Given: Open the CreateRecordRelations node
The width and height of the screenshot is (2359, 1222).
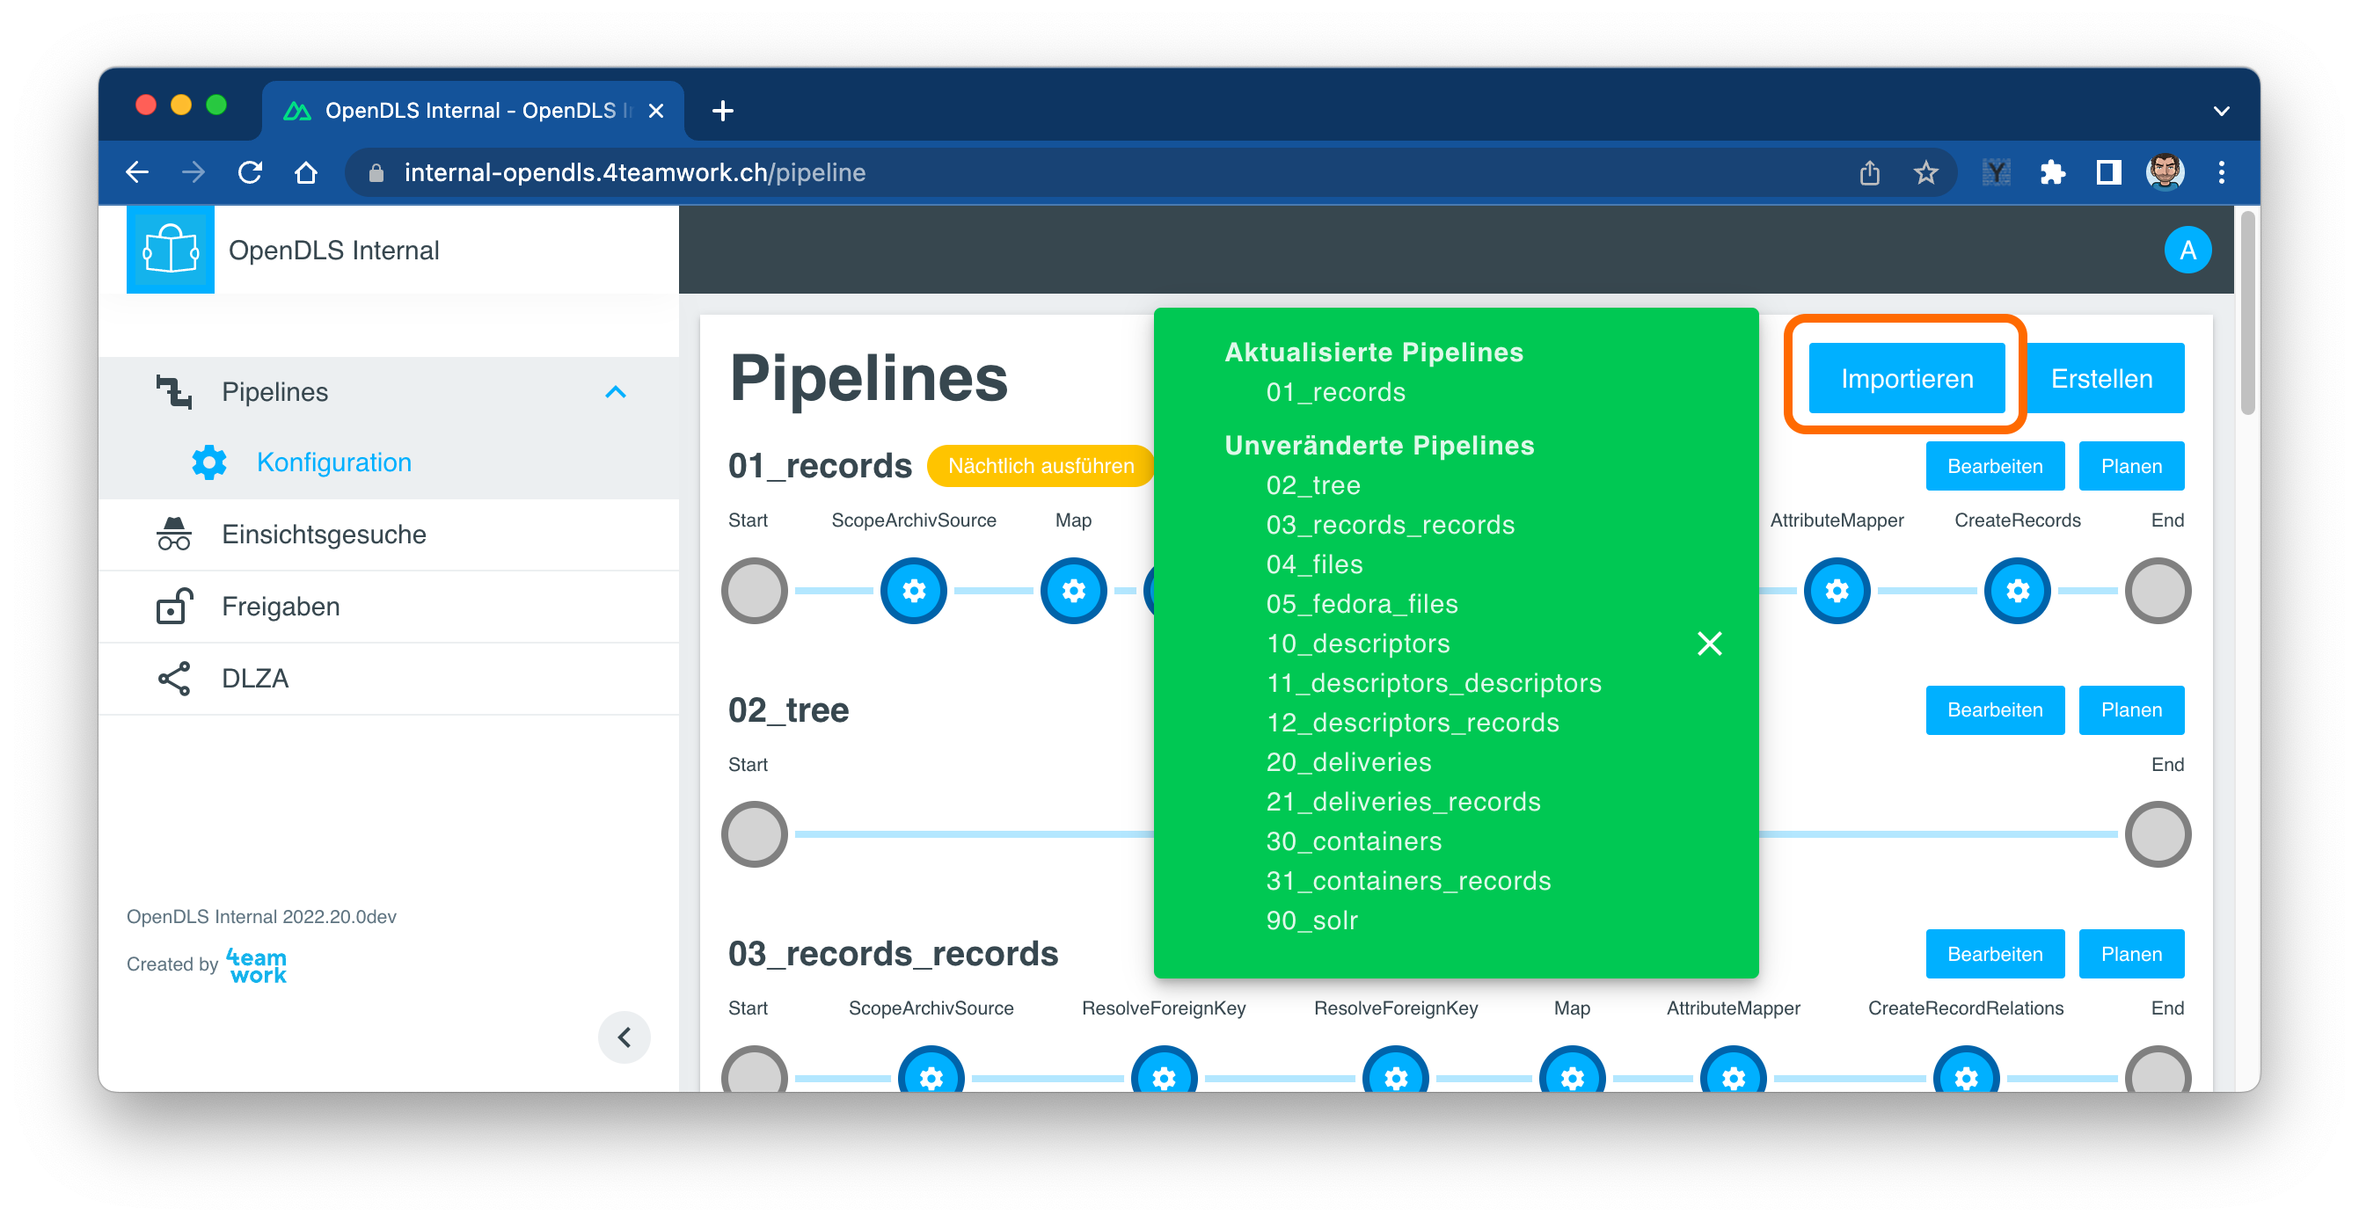Looking at the screenshot, I should (1966, 1071).
